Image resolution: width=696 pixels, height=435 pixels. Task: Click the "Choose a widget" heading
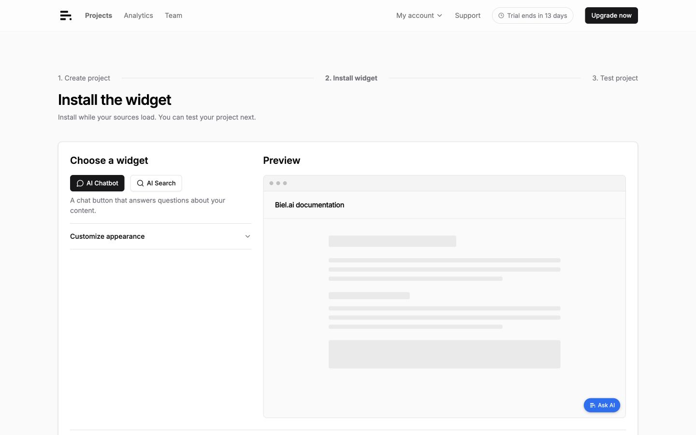tap(109, 160)
